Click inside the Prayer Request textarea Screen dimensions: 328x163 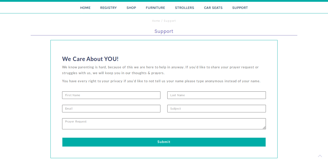click(162, 124)
